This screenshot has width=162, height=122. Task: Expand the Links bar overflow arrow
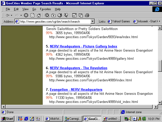tap(159, 21)
